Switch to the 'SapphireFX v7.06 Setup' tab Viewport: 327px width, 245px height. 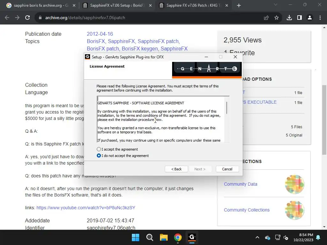point(117,5)
